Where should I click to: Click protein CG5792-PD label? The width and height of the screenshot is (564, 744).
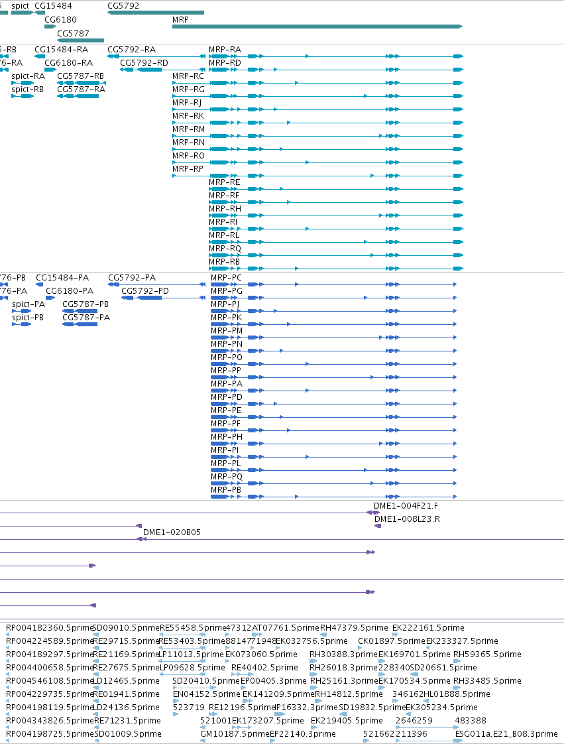[145, 291]
